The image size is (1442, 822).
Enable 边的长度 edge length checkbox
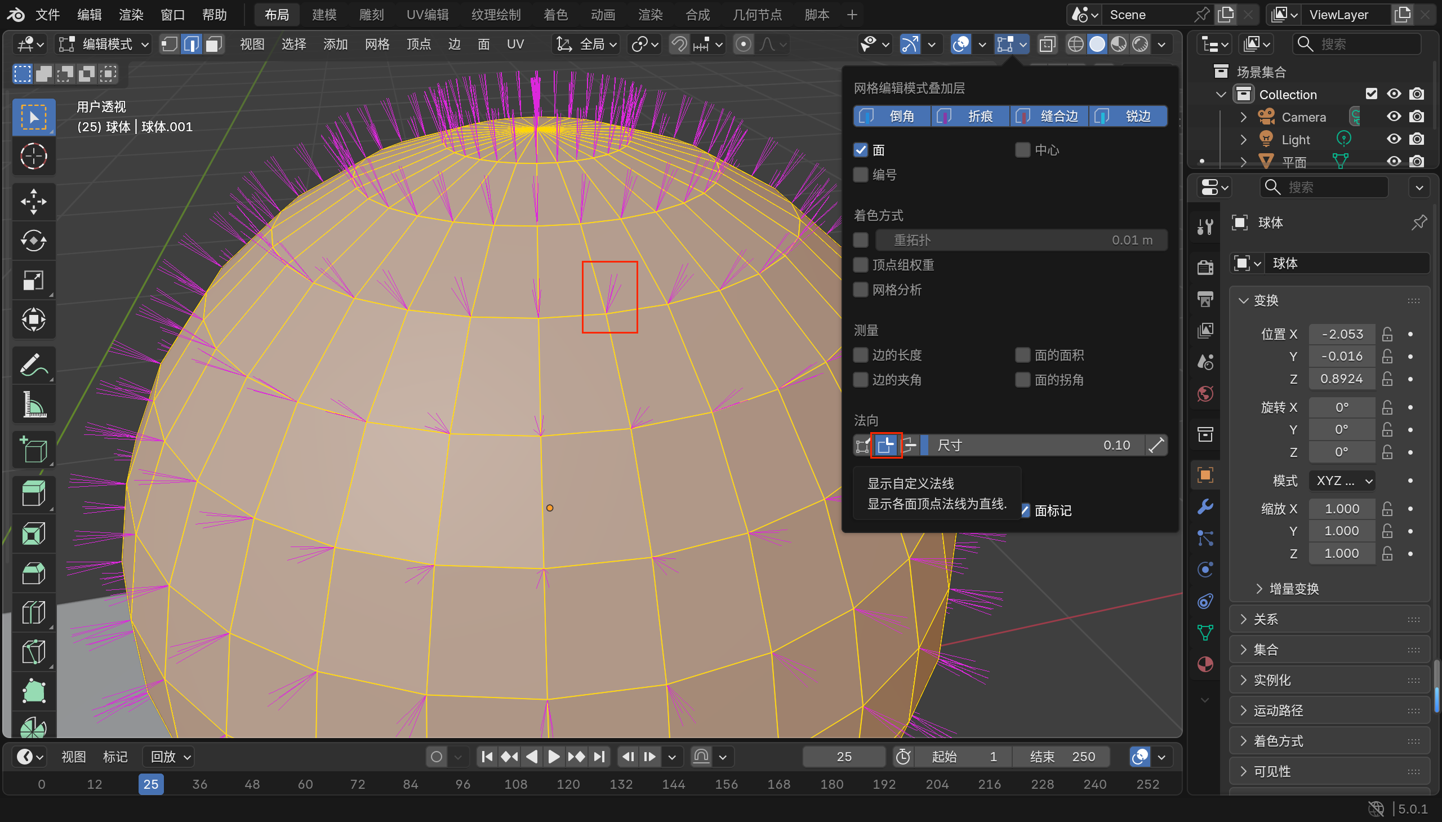pos(861,355)
